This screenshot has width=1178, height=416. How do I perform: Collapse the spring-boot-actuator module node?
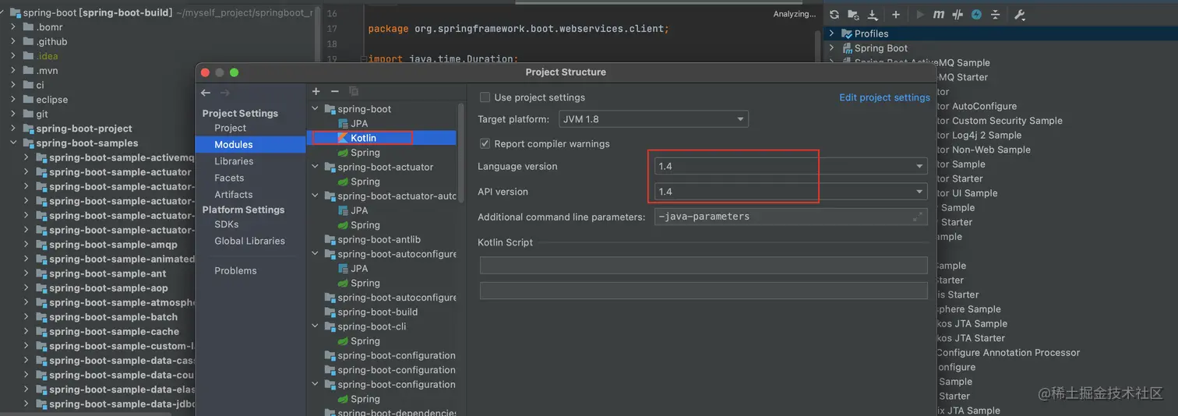pyautogui.click(x=316, y=167)
